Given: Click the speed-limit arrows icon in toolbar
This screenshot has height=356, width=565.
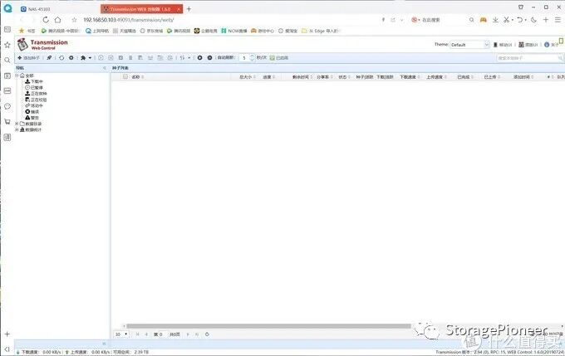Looking at the screenshot, I should [x=182, y=57].
